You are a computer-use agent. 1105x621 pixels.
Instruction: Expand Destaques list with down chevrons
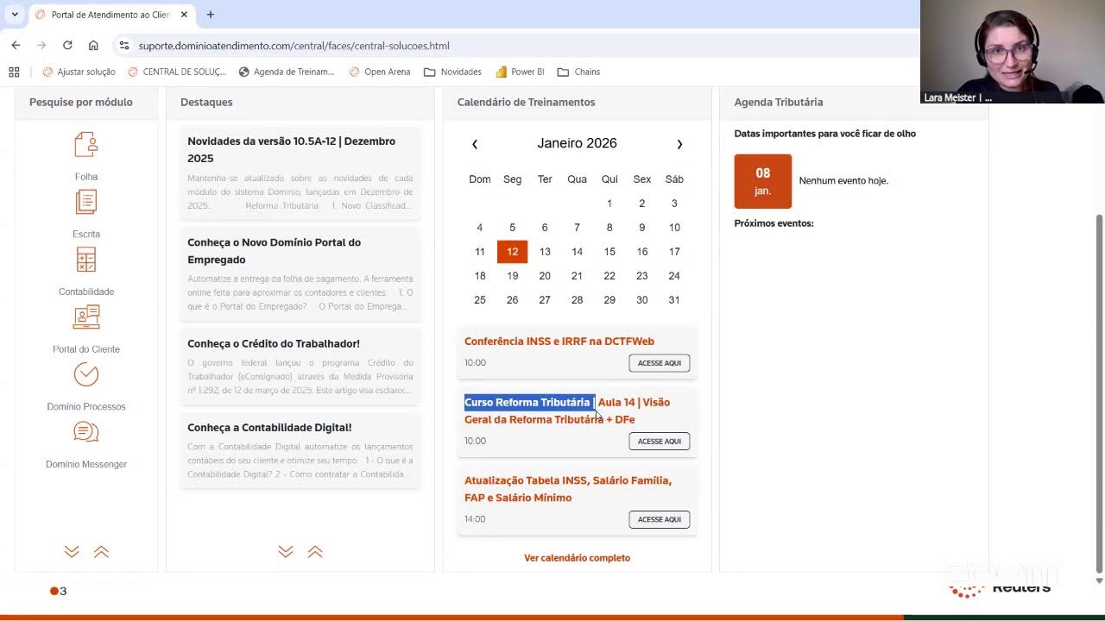pos(286,552)
